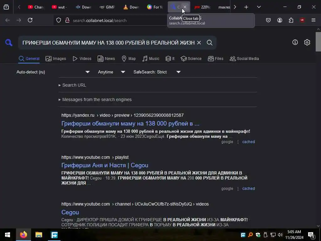Go forward with the forward arrow
Image resolution: width=321 pixels, height=241 pixels.
click(19, 20)
